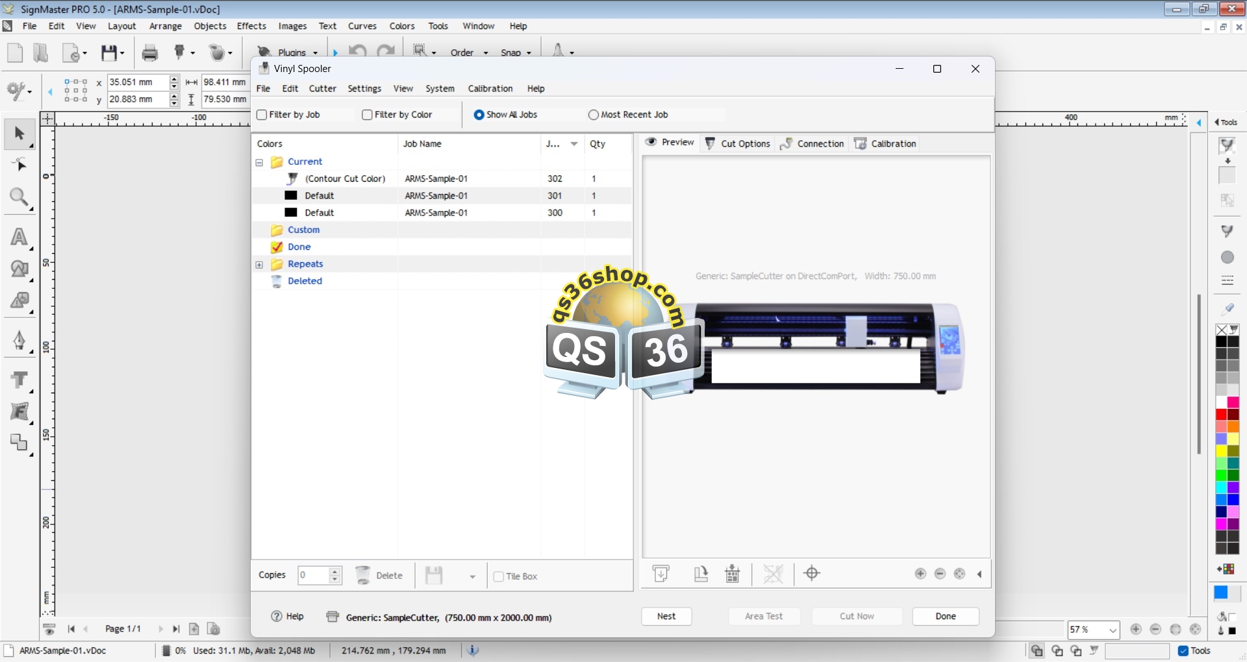The height and width of the screenshot is (662, 1247).
Task: Collapse the Current folder tree
Action: tap(259, 162)
